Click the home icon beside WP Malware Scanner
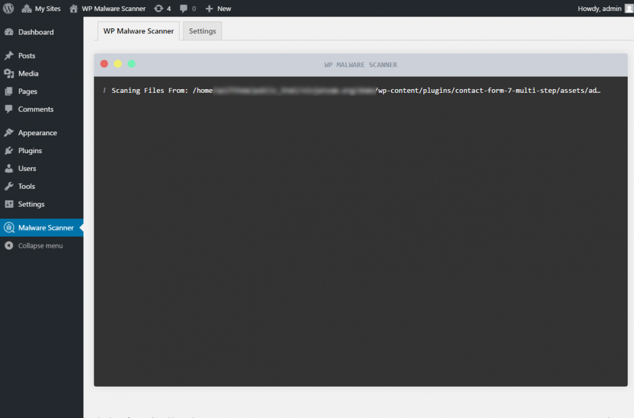Viewport: 634px width, 418px height. [74, 9]
